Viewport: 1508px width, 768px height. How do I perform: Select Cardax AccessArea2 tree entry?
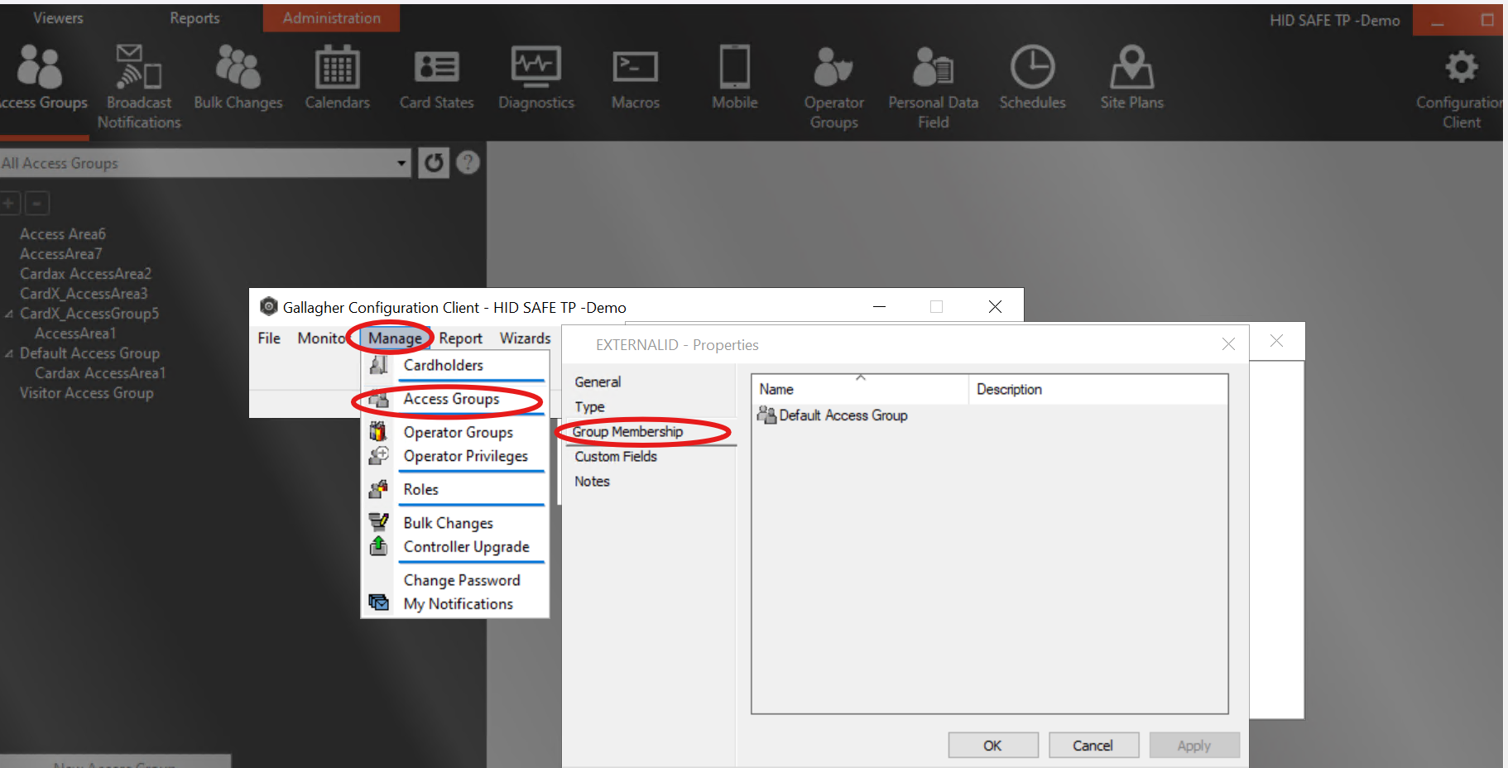pos(86,274)
